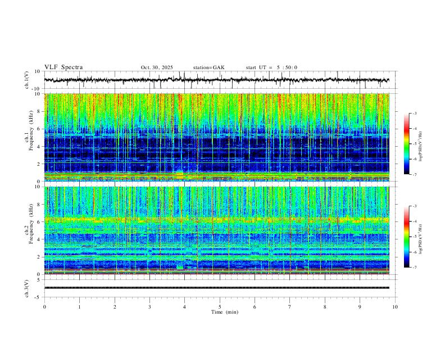This screenshot has height=344, width=445.
Task: Click the "station=GAK" header label
Action: [208, 67]
